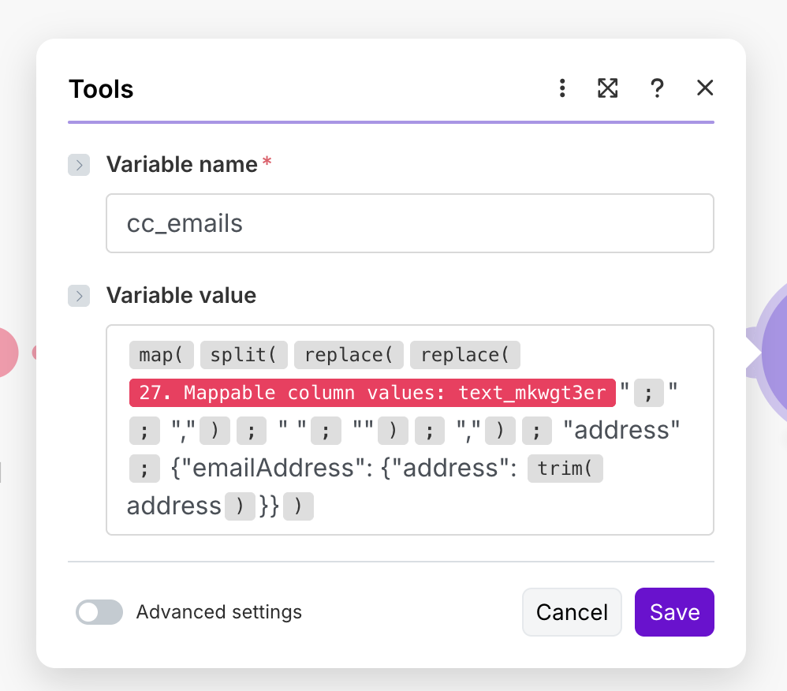The image size is (787, 691).
Task: Save the variable settings
Action: [674, 612]
